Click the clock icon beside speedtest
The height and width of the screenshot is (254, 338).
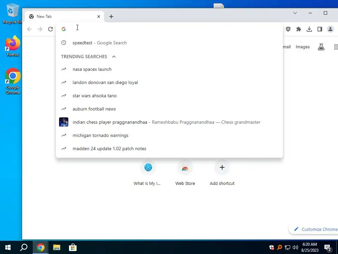click(64, 43)
